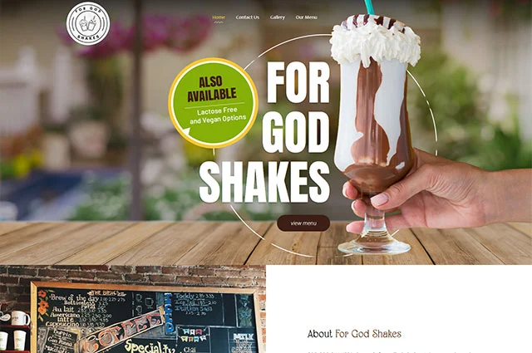Open the Home menu item
This screenshot has height=353, width=532.
click(219, 17)
